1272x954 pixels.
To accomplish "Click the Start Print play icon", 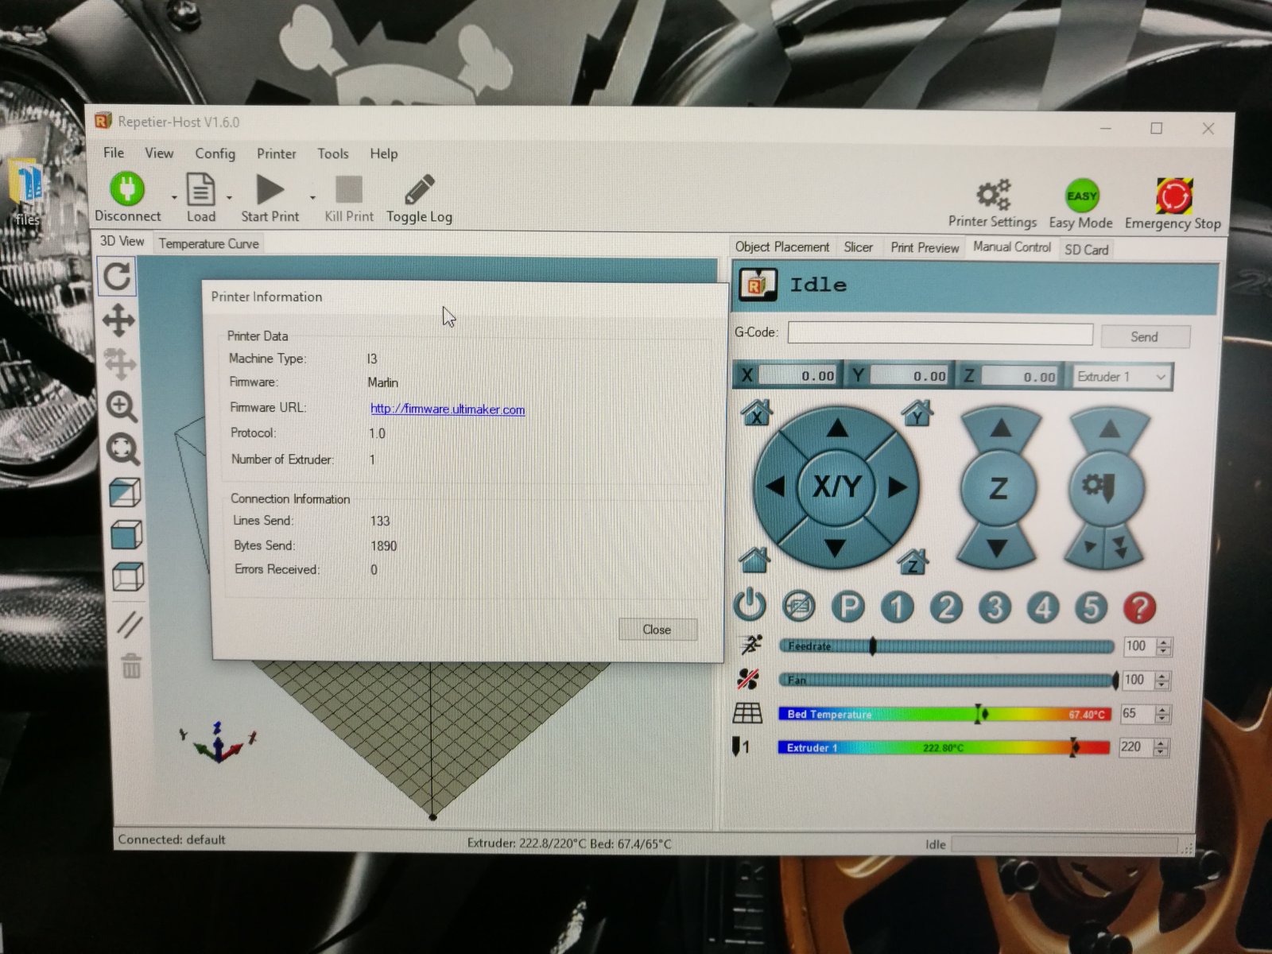I will point(270,190).
